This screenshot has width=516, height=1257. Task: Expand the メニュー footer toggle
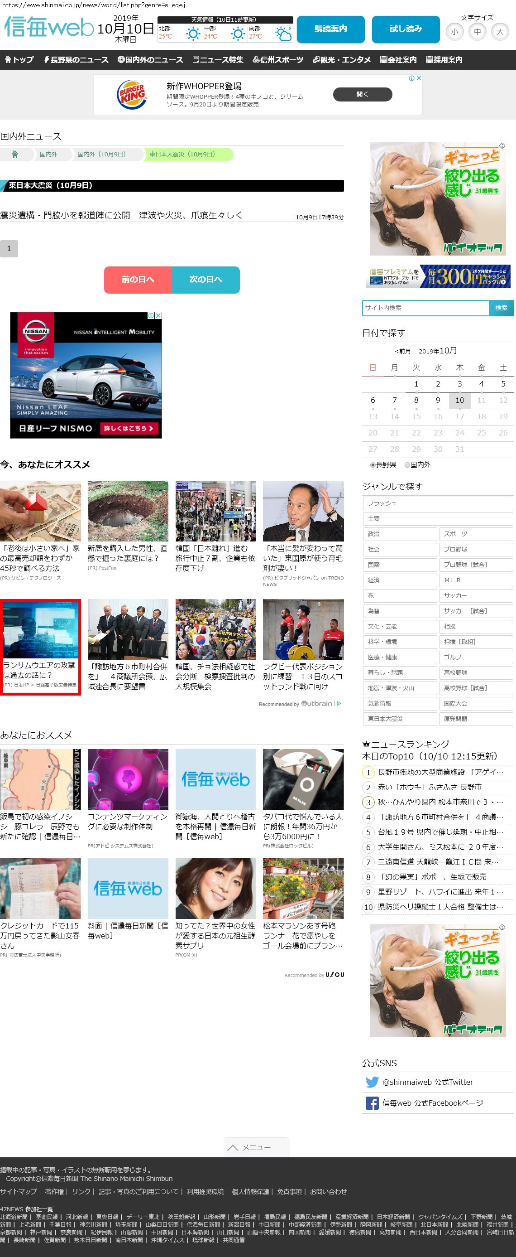click(256, 1147)
